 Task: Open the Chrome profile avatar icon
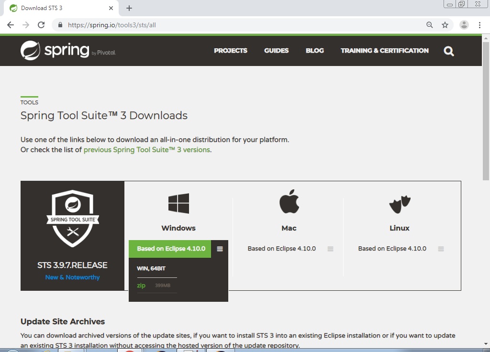pyautogui.click(x=464, y=25)
